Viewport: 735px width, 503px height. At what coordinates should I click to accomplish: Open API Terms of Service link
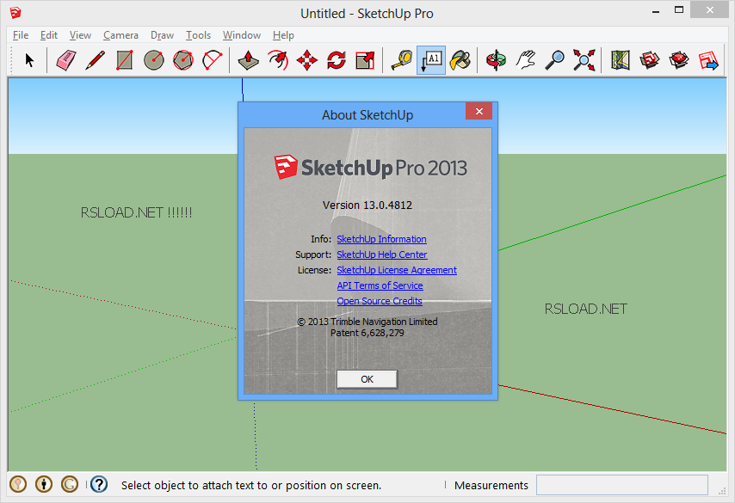click(x=380, y=285)
